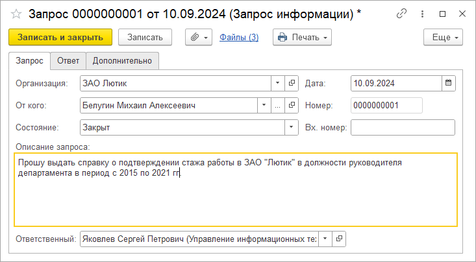Open the Печать dropdown button
Viewport: 476px width, 262px height.
click(303, 38)
